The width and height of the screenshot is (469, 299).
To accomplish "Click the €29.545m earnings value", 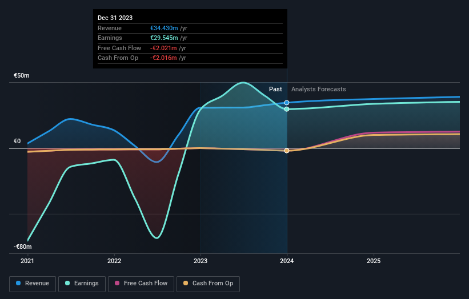I will coord(164,38).
